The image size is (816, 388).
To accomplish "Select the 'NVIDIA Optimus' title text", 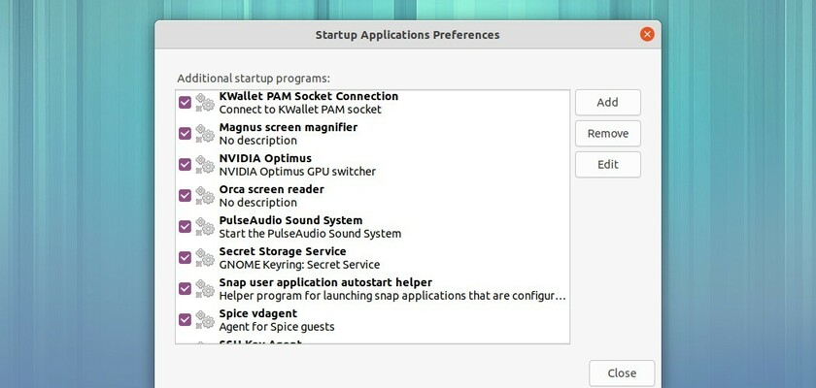I will pos(265,158).
